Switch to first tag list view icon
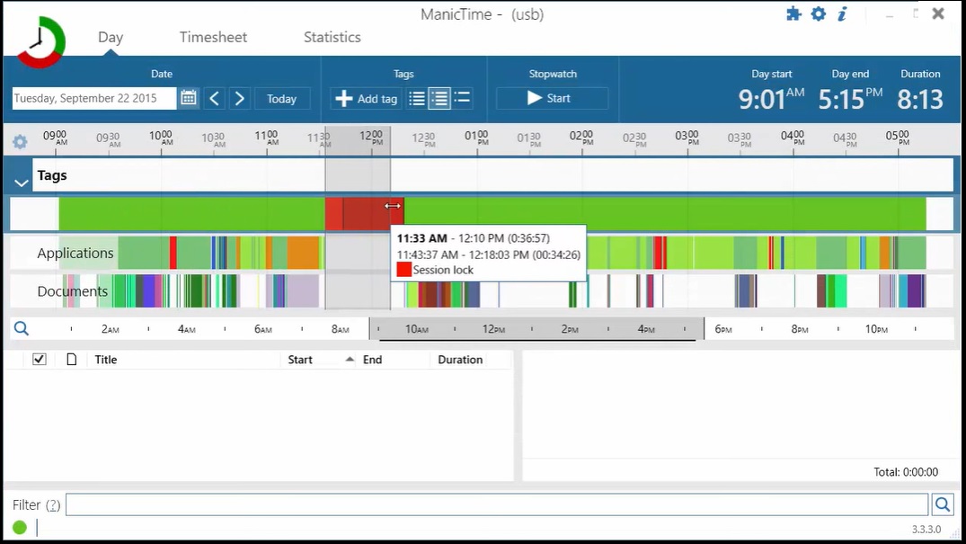This screenshot has width=966, height=544. [416, 98]
